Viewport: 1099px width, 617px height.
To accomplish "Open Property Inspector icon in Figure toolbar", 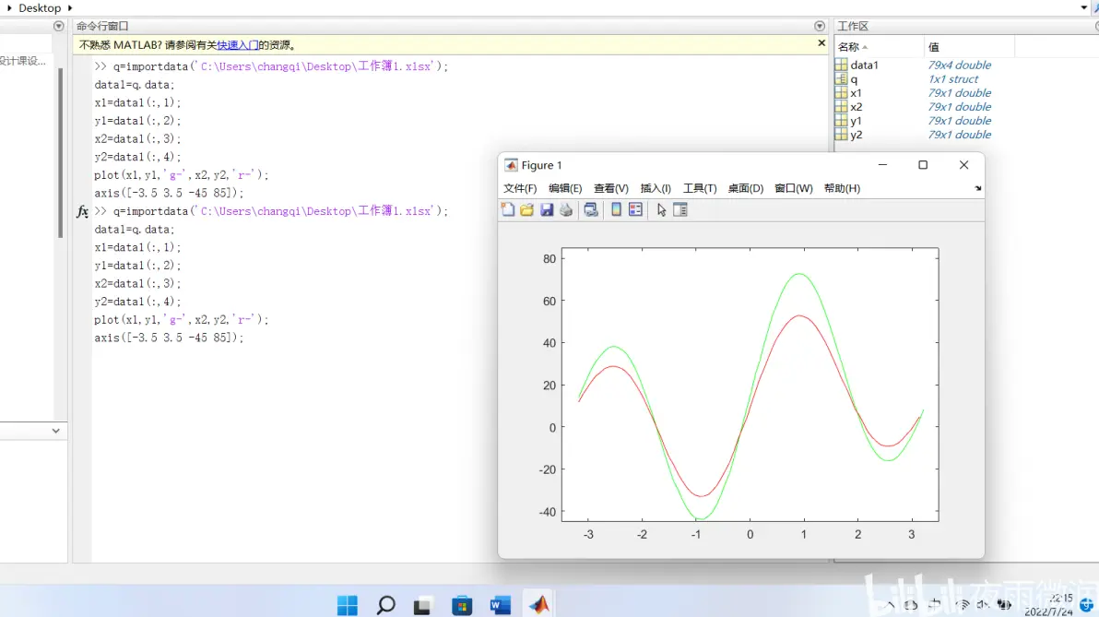I will point(679,209).
